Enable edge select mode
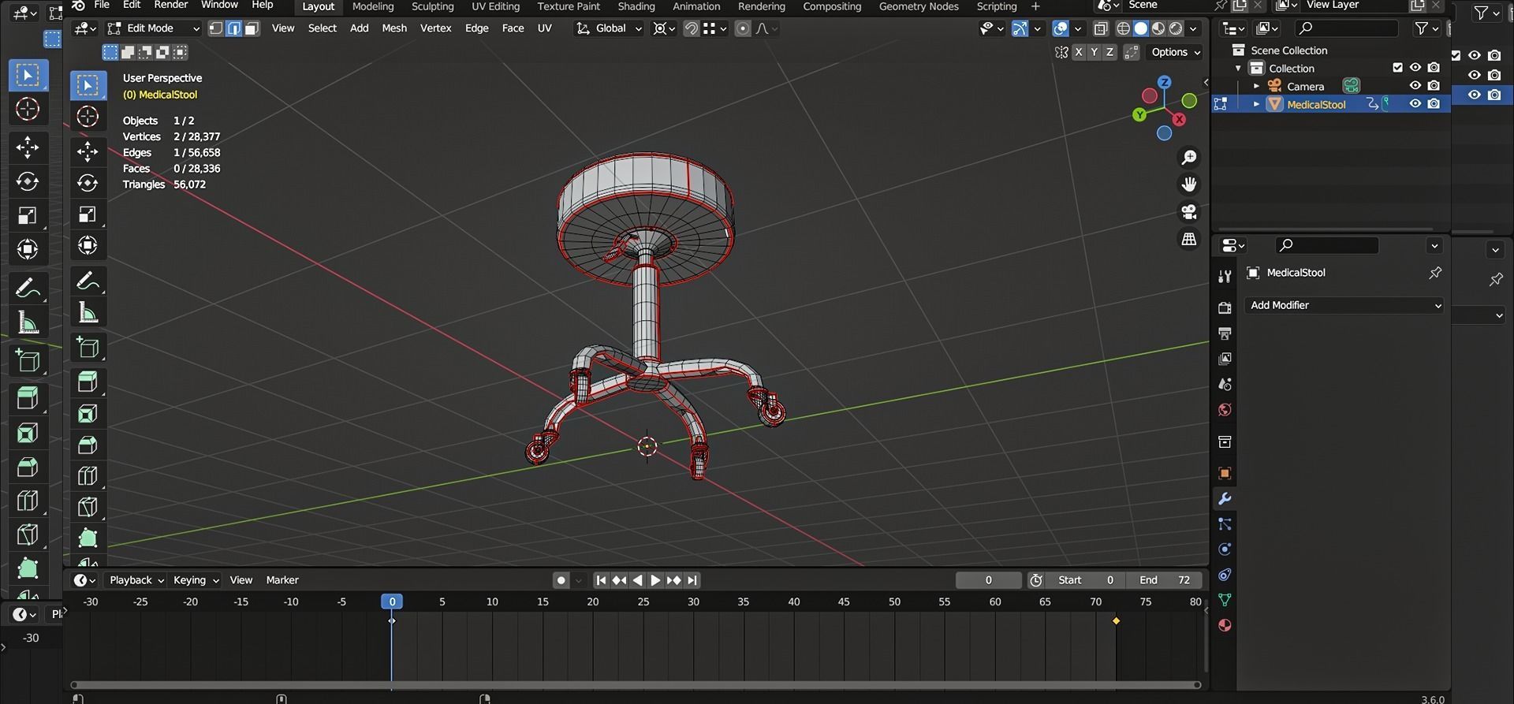The width and height of the screenshot is (1514, 704). 234,28
